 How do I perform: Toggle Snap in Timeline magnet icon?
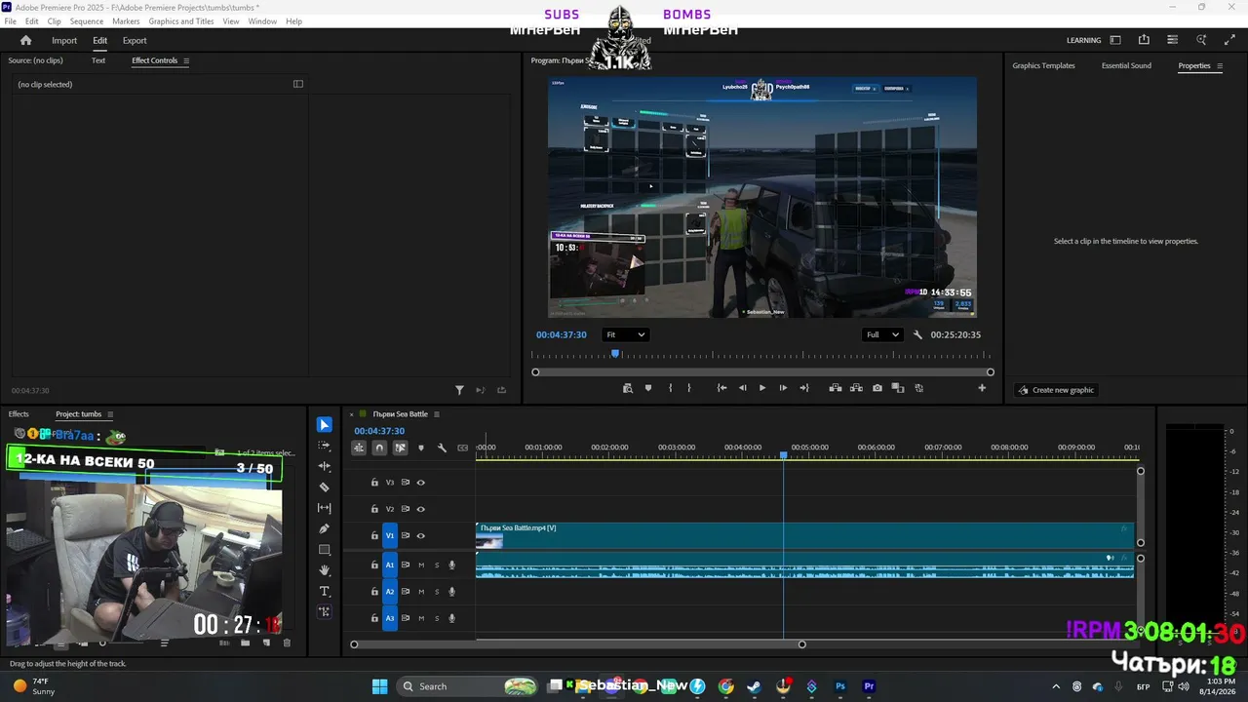379,448
